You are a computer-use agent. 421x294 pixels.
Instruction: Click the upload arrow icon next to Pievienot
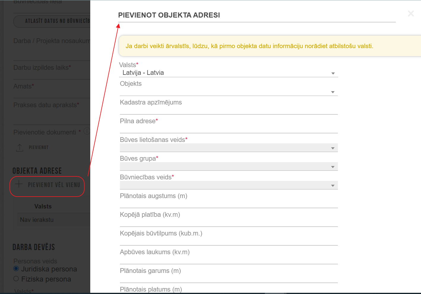[20, 148]
